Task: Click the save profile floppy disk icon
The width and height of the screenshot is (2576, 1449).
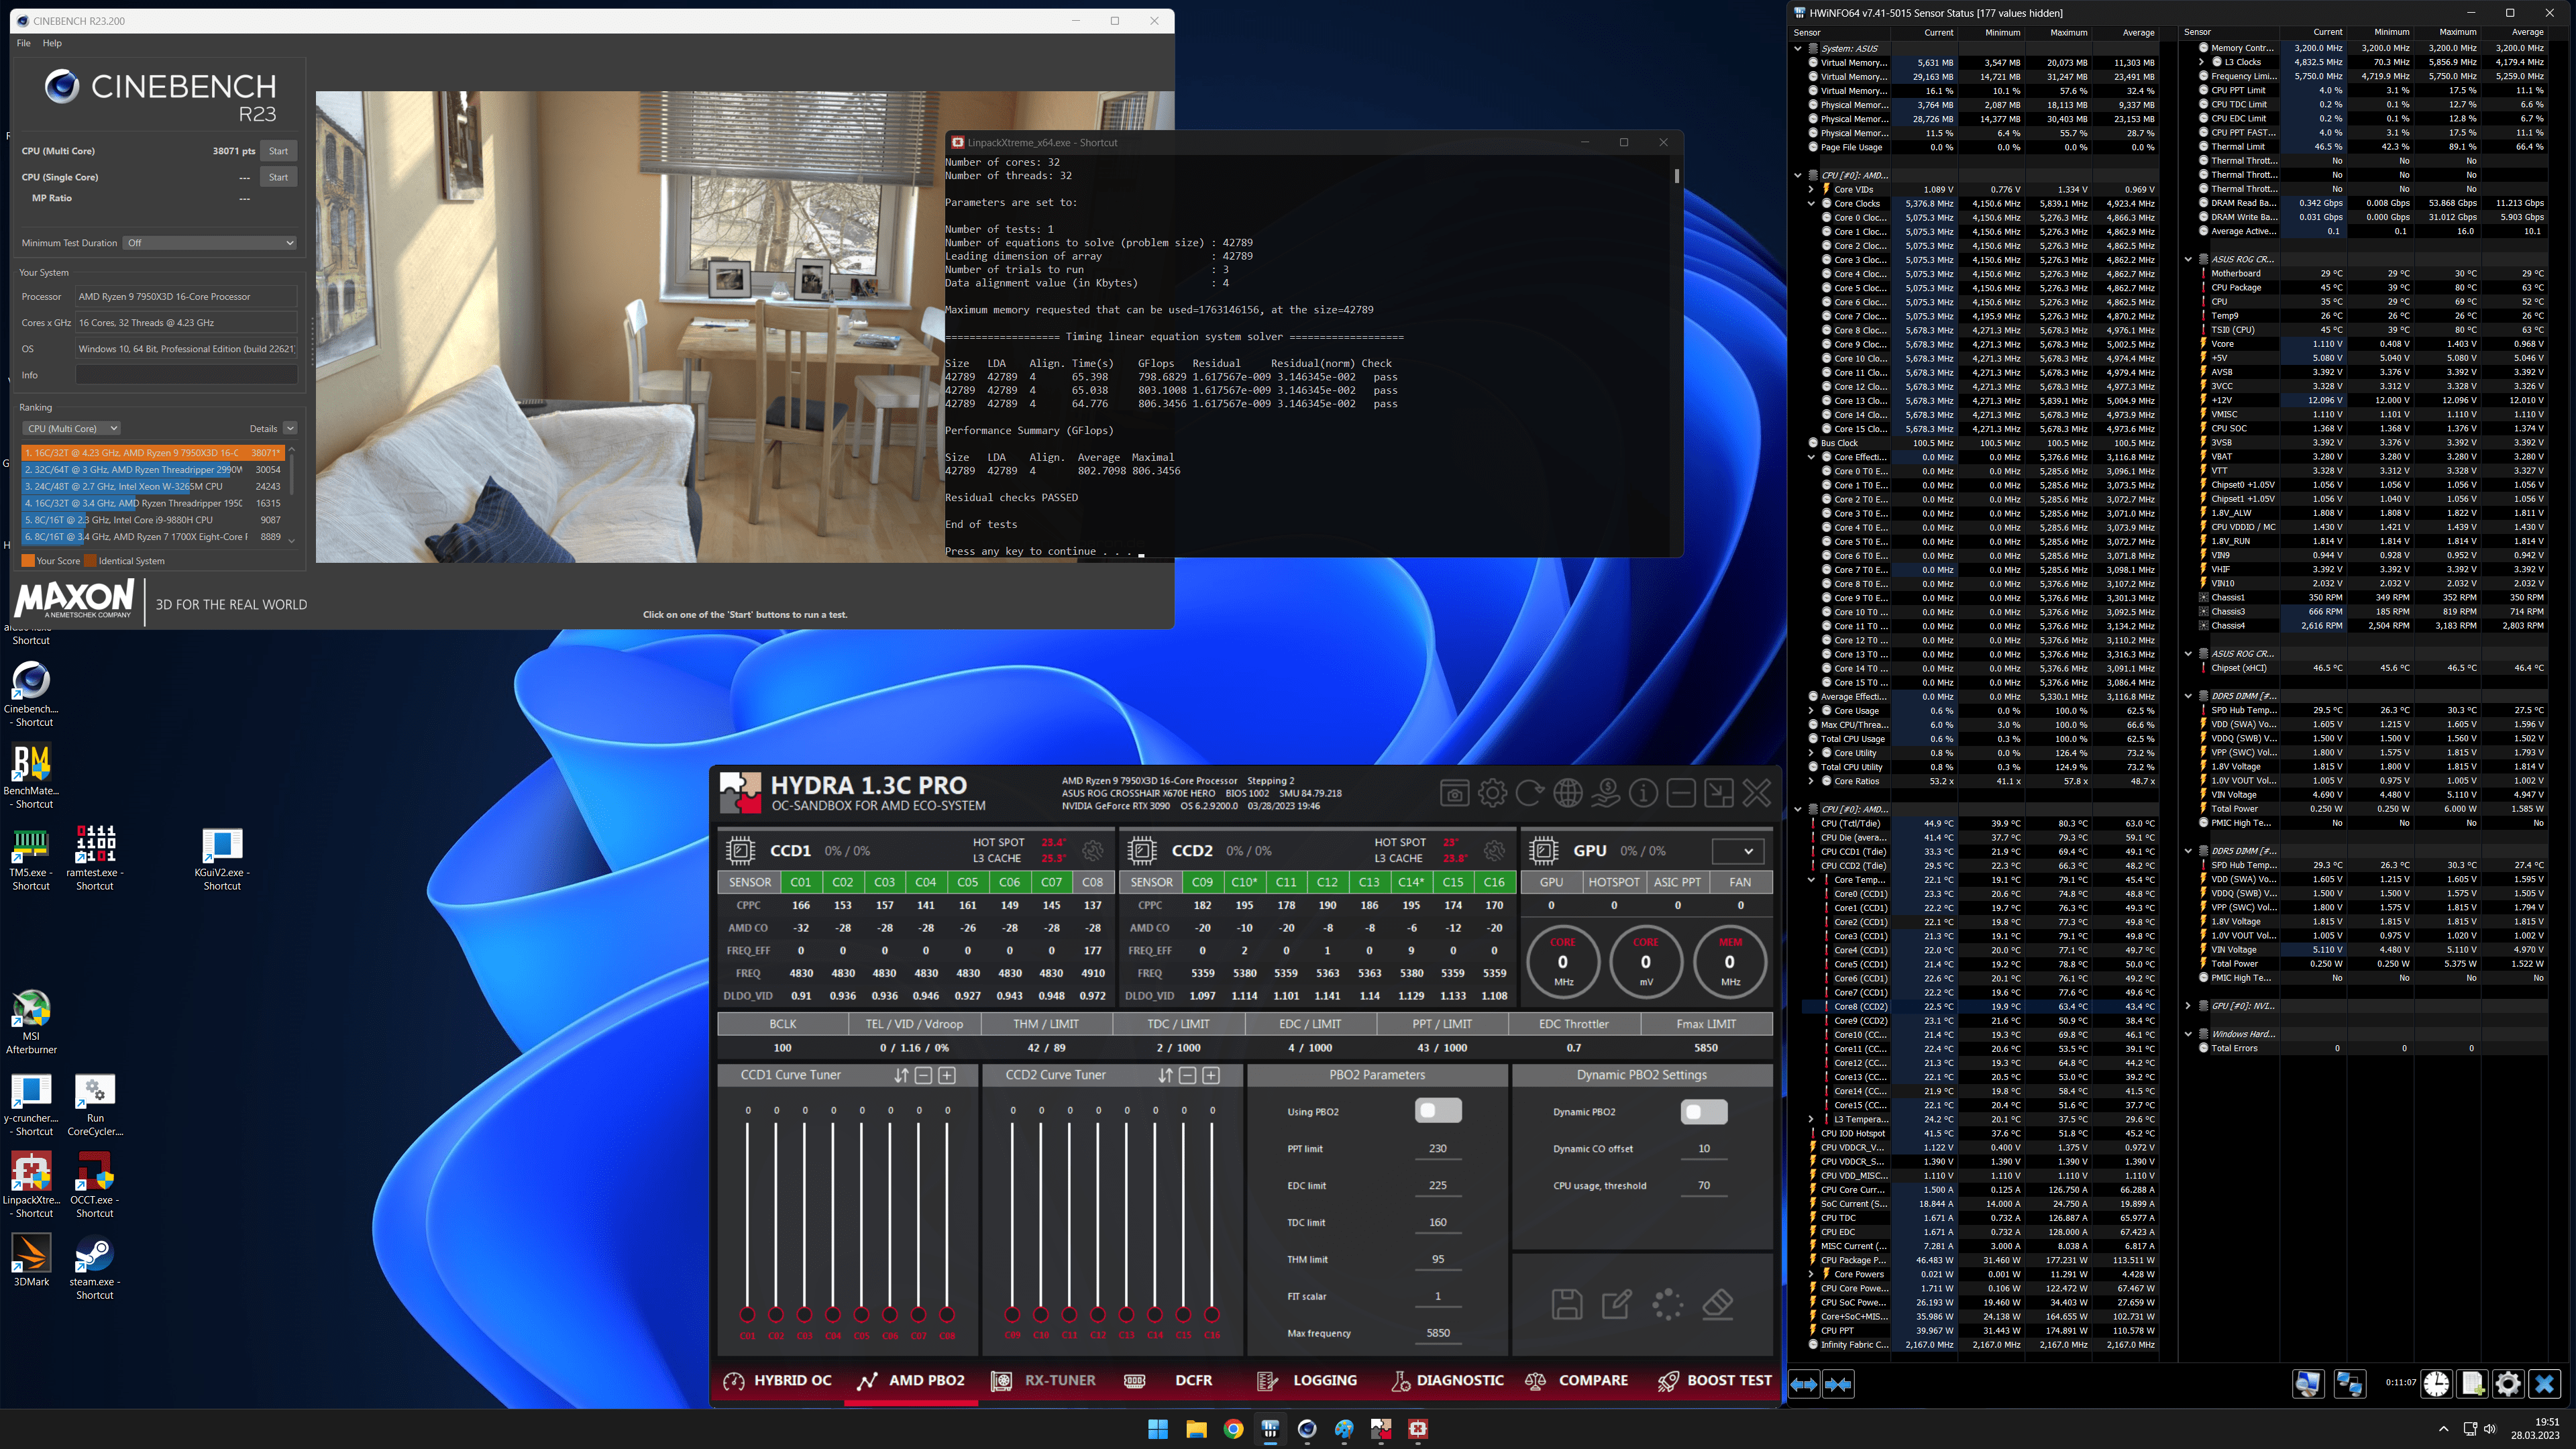Action: click(x=1566, y=1304)
